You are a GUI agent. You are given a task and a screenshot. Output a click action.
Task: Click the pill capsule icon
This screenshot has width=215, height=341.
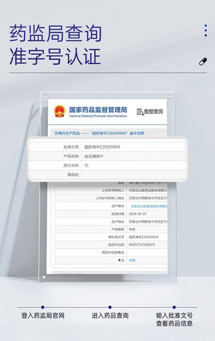point(203,62)
